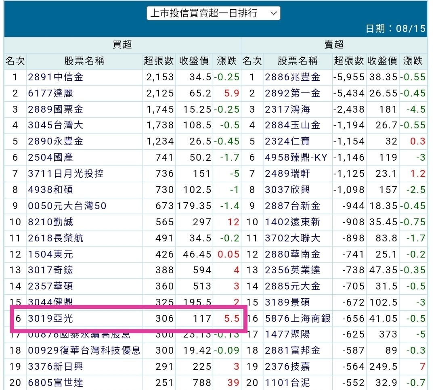Click the closing price 65.2 for 達麗
Screen dimensions: 436x390
click(x=201, y=93)
